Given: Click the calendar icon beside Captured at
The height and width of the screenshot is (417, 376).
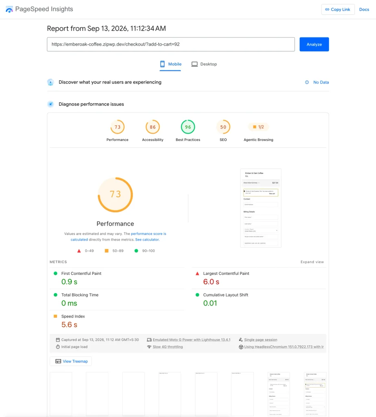Looking at the screenshot, I should tap(58, 340).
